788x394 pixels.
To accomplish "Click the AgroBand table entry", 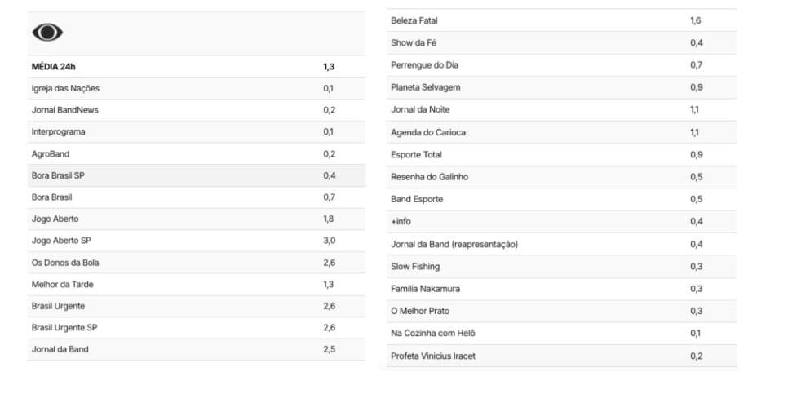I will click(x=197, y=154).
